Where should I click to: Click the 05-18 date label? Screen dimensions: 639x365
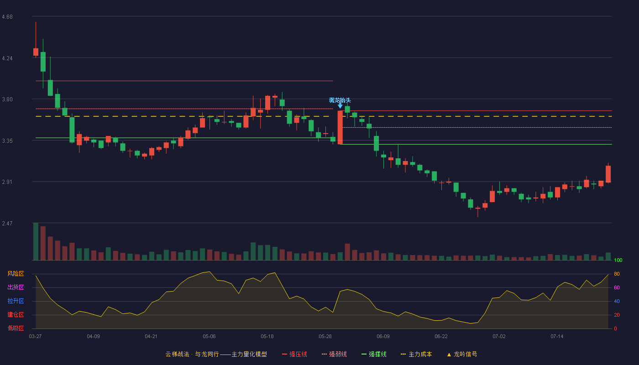[x=267, y=336]
